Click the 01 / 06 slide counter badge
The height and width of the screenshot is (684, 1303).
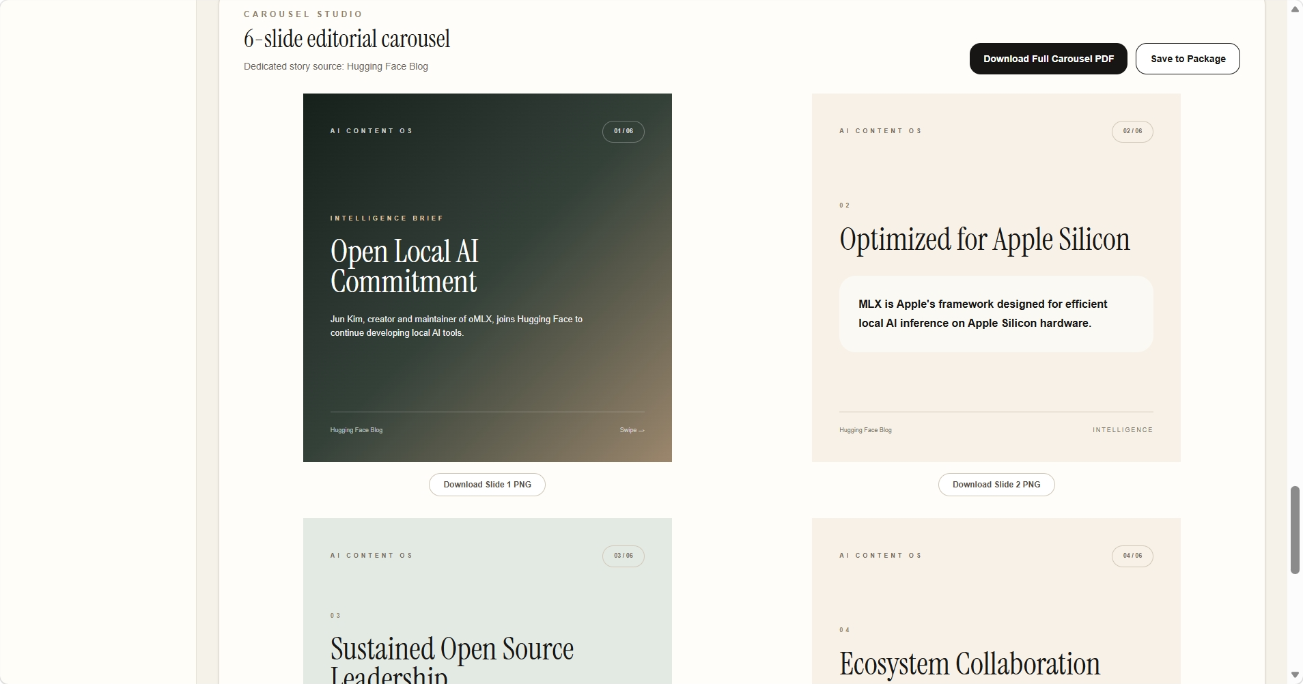pos(624,131)
